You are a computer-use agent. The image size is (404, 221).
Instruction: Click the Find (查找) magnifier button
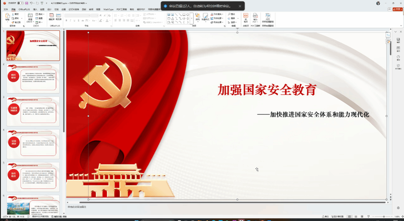(231, 14)
